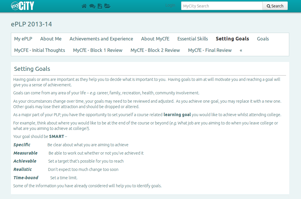Open MyCfE - Block 2 Review tab
The height and width of the screenshot is (199, 301).
(x=155, y=50)
